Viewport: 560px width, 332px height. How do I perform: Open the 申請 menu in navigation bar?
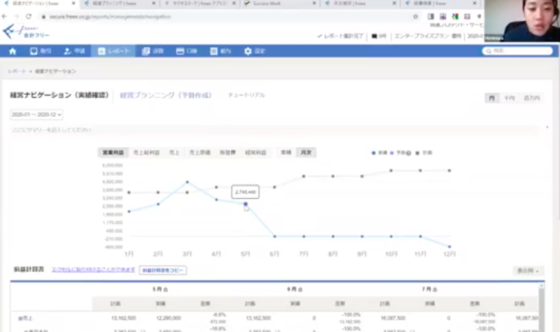74,51
